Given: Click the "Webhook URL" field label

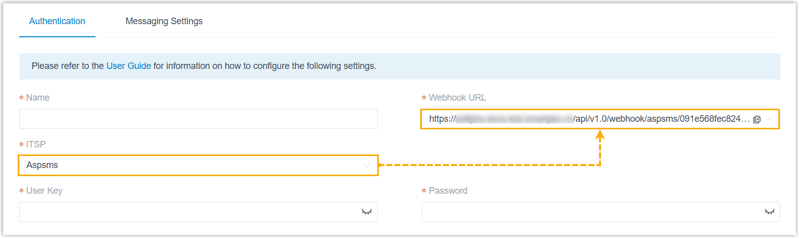Looking at the screenshot, I should click(x=457, y=98).
